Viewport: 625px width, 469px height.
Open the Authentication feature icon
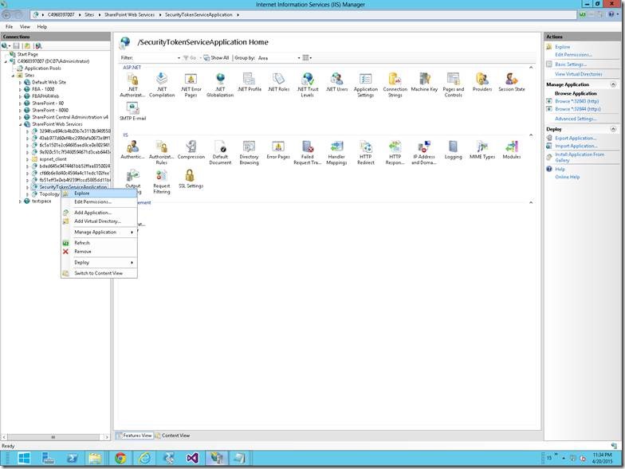[132, 150]
